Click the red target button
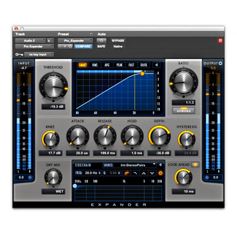 220,41
